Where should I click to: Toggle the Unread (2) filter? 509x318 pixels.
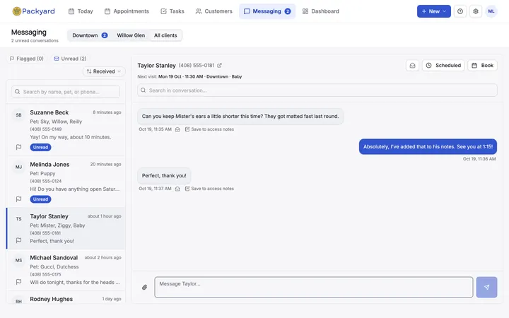(x=70, y=59)
